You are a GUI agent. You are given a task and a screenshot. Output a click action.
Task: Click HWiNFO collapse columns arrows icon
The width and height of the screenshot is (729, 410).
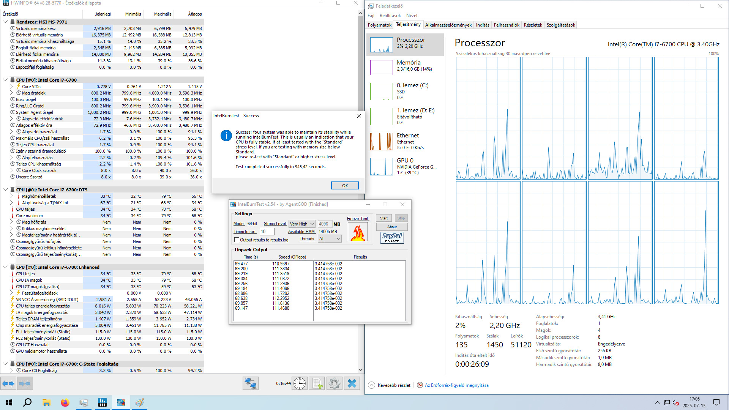pos(25,383)
